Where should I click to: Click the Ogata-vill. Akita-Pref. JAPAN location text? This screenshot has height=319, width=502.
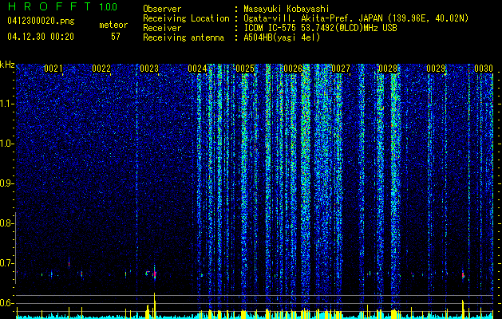point(356,18)
